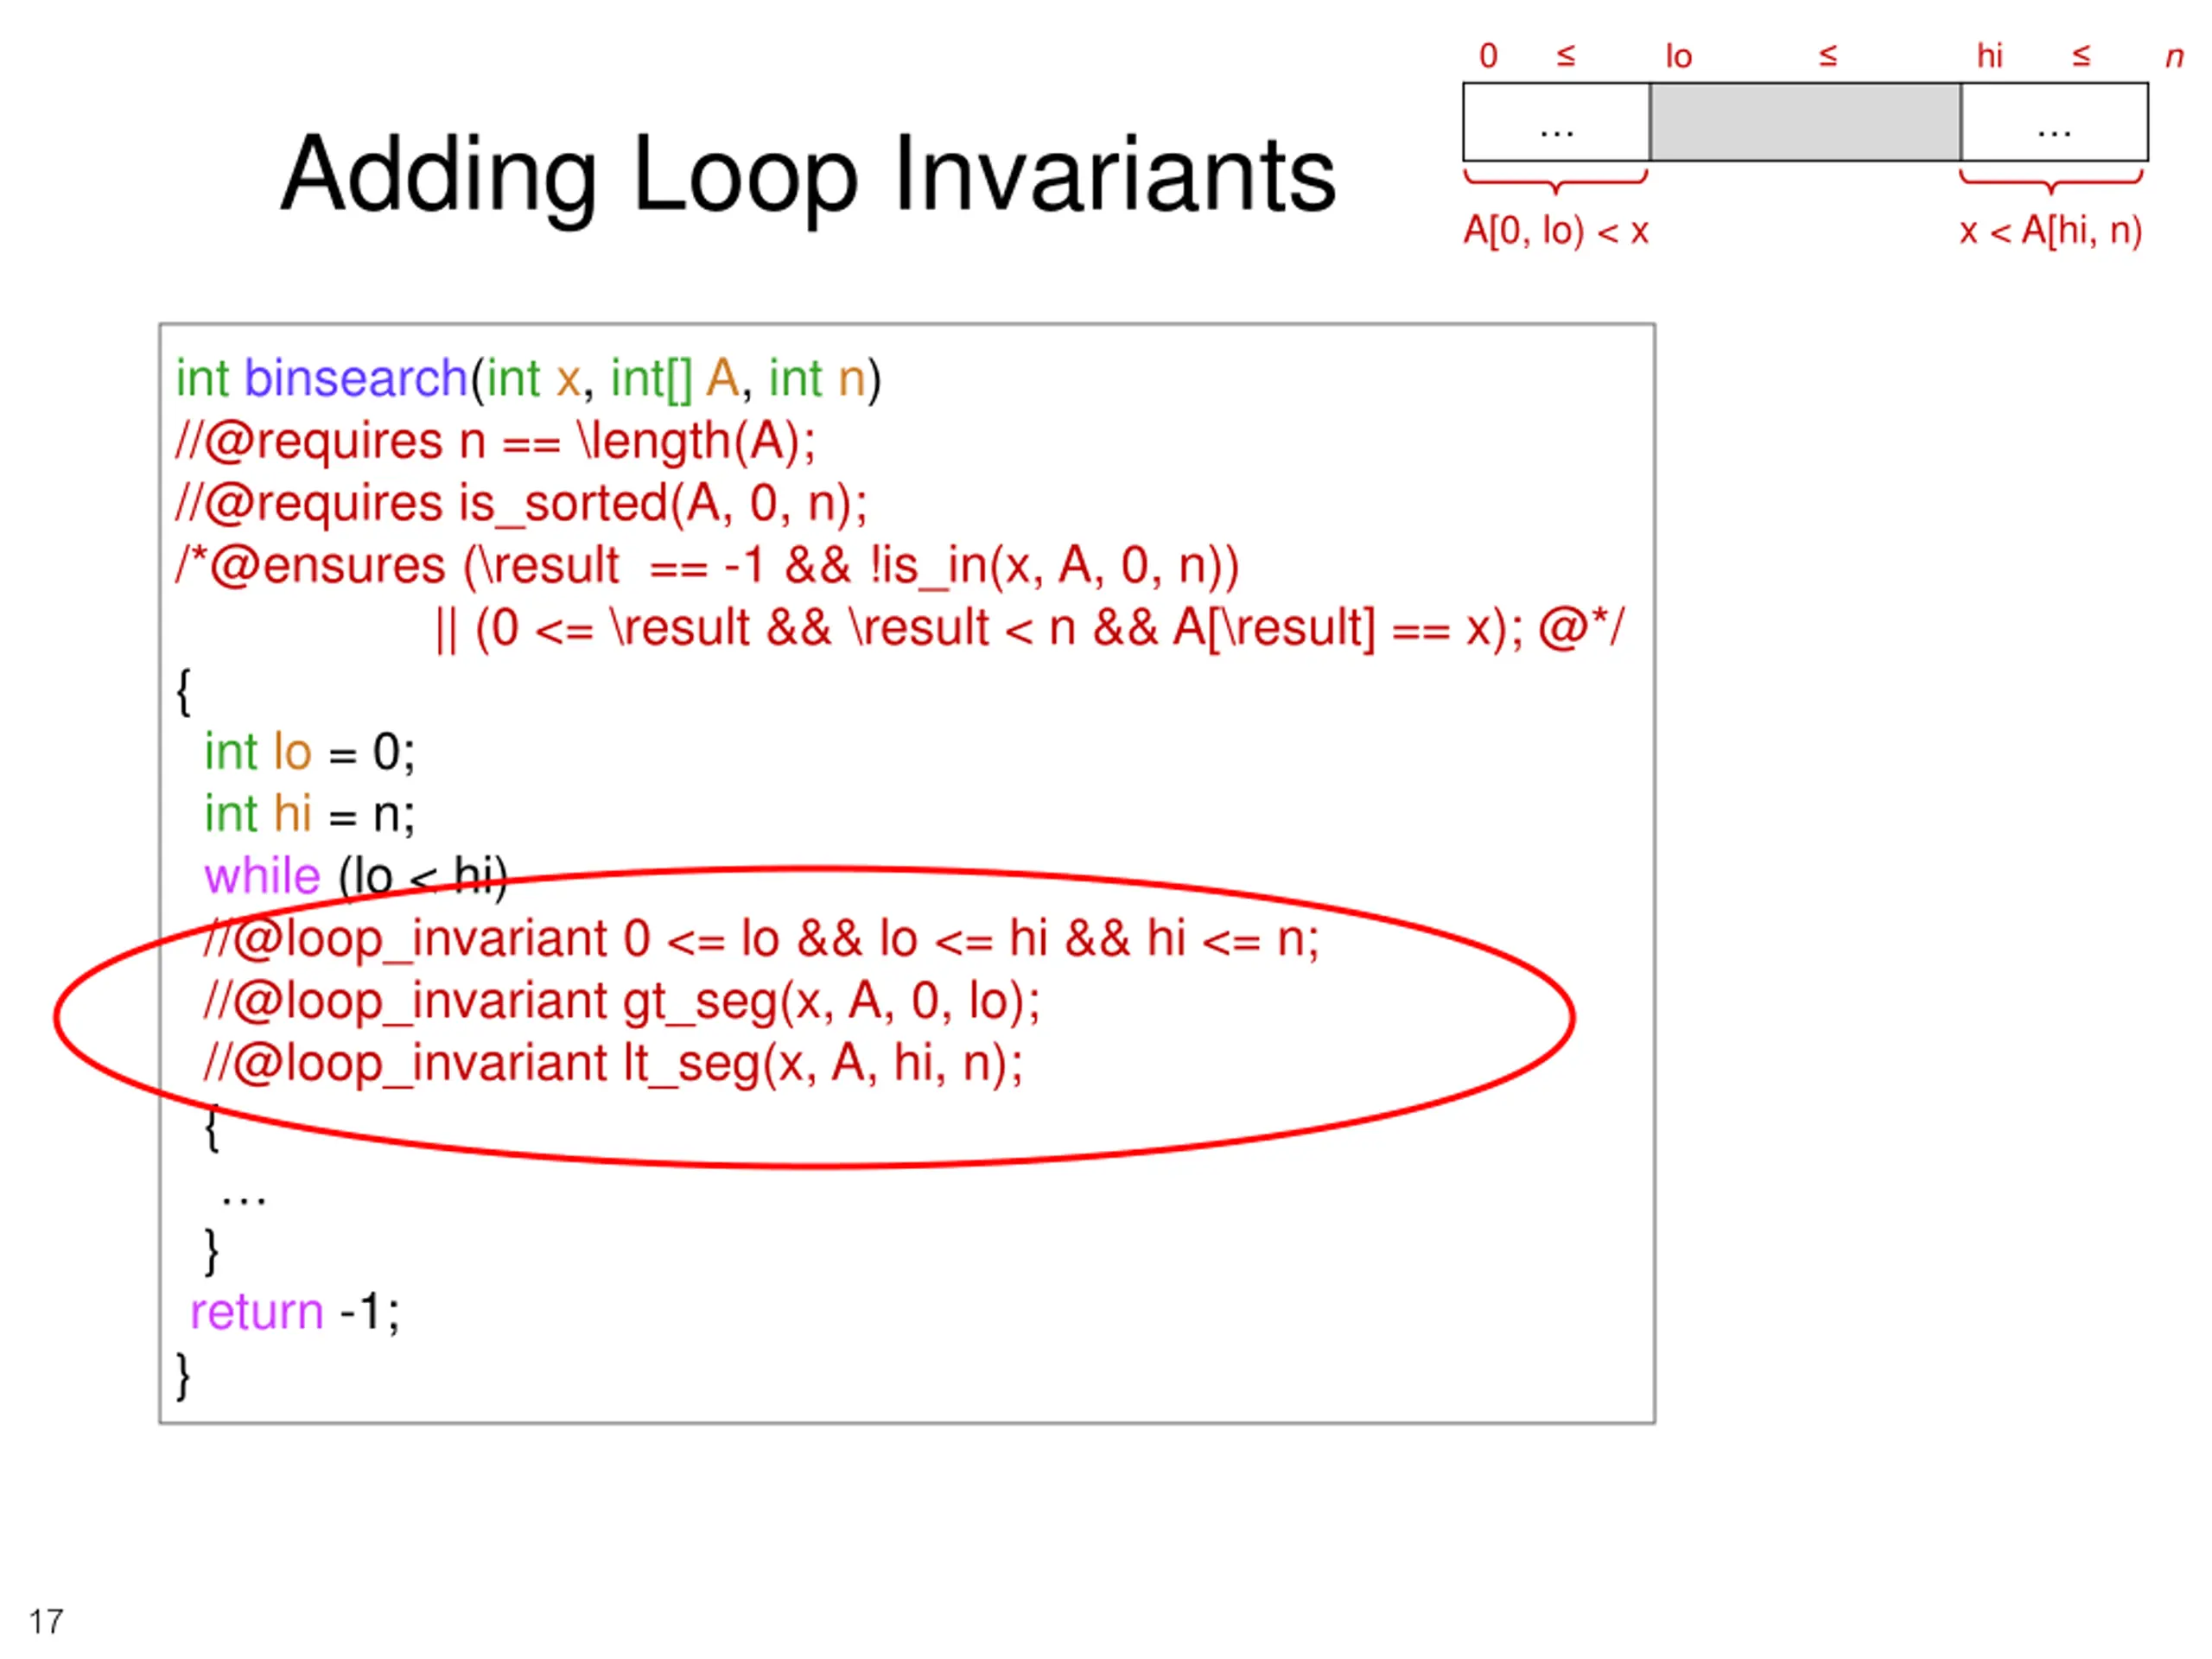
Task: Click the 'return -1;' statement
Action: (x=295, y=1312)
